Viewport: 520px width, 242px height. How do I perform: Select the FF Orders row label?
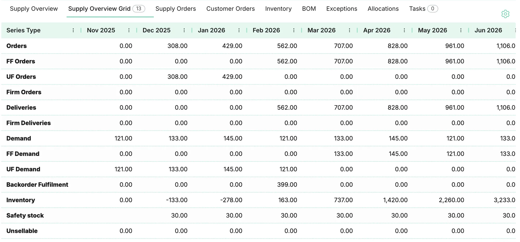[21, 61]
